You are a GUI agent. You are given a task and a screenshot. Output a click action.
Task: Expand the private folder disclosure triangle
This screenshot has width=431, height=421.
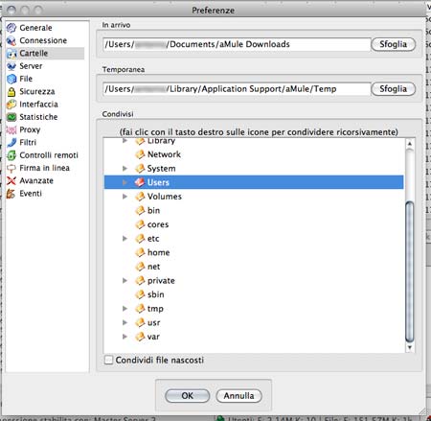[125, 281]
